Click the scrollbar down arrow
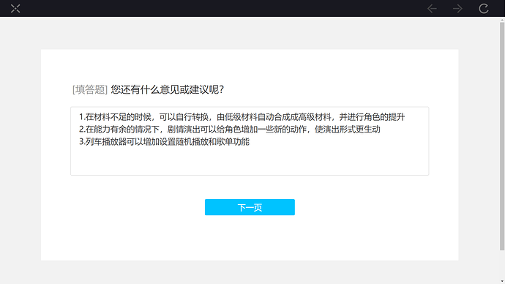This screenshot has width=505, height=284. pyautogui.click(x=502, y=281)
